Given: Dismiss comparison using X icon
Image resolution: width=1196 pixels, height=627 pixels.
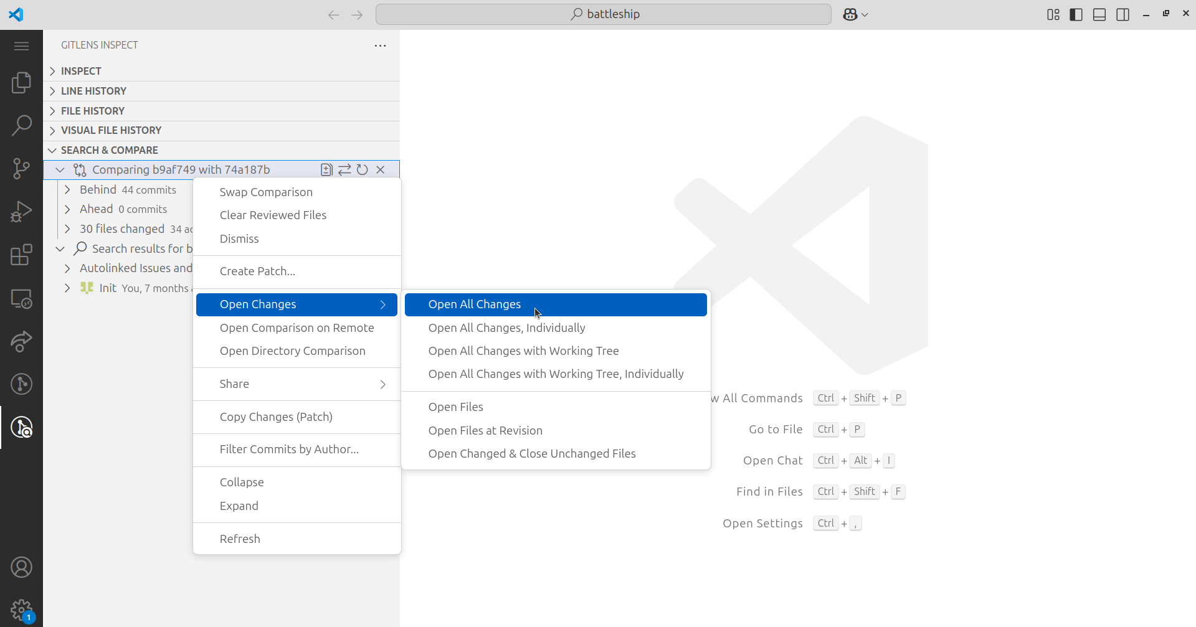Looking at the screenshot, I should coord(381,170).
